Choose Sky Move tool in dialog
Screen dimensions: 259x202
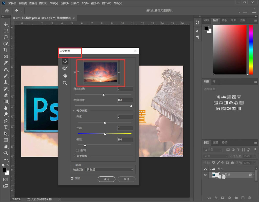tap(65, 61)
